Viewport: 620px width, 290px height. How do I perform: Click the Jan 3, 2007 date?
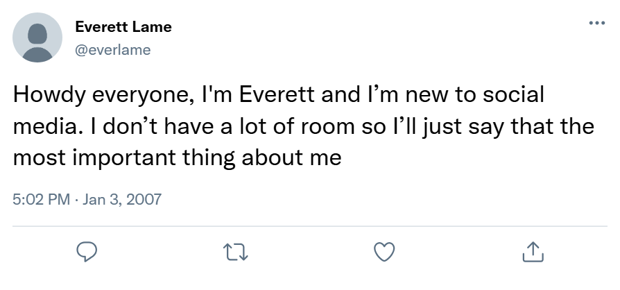coord(122,200)
